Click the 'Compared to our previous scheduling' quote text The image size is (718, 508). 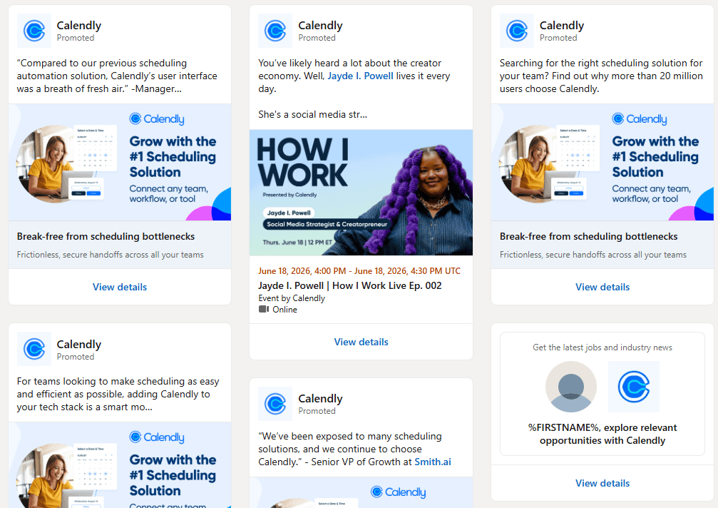(117, 76)
